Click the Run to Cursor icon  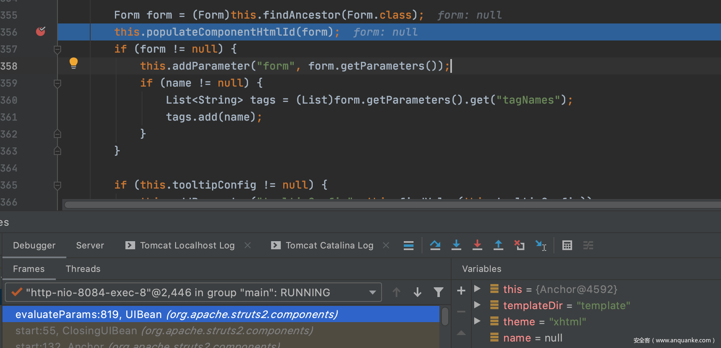pos(541,245)
